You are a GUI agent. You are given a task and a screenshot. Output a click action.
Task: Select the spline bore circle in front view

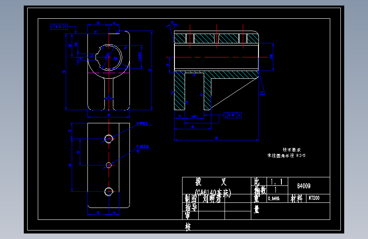pyautogui.click(x=109, y=57)
